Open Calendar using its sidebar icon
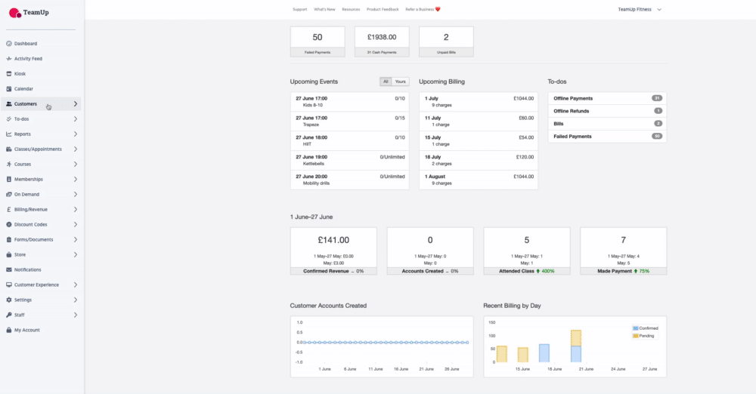Screen dimensions: 756x394 tap(8, 89)
